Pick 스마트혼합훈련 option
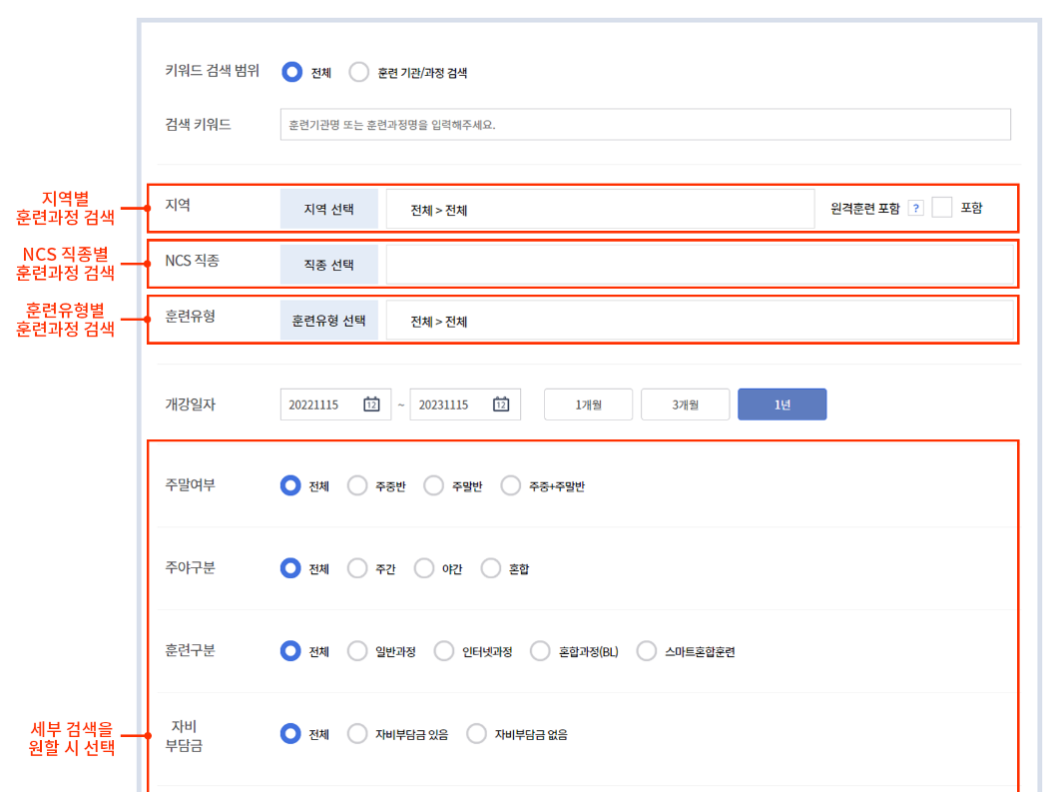Image resolution: width=1054 pixels, height=792 pixels. pos(646,650)
